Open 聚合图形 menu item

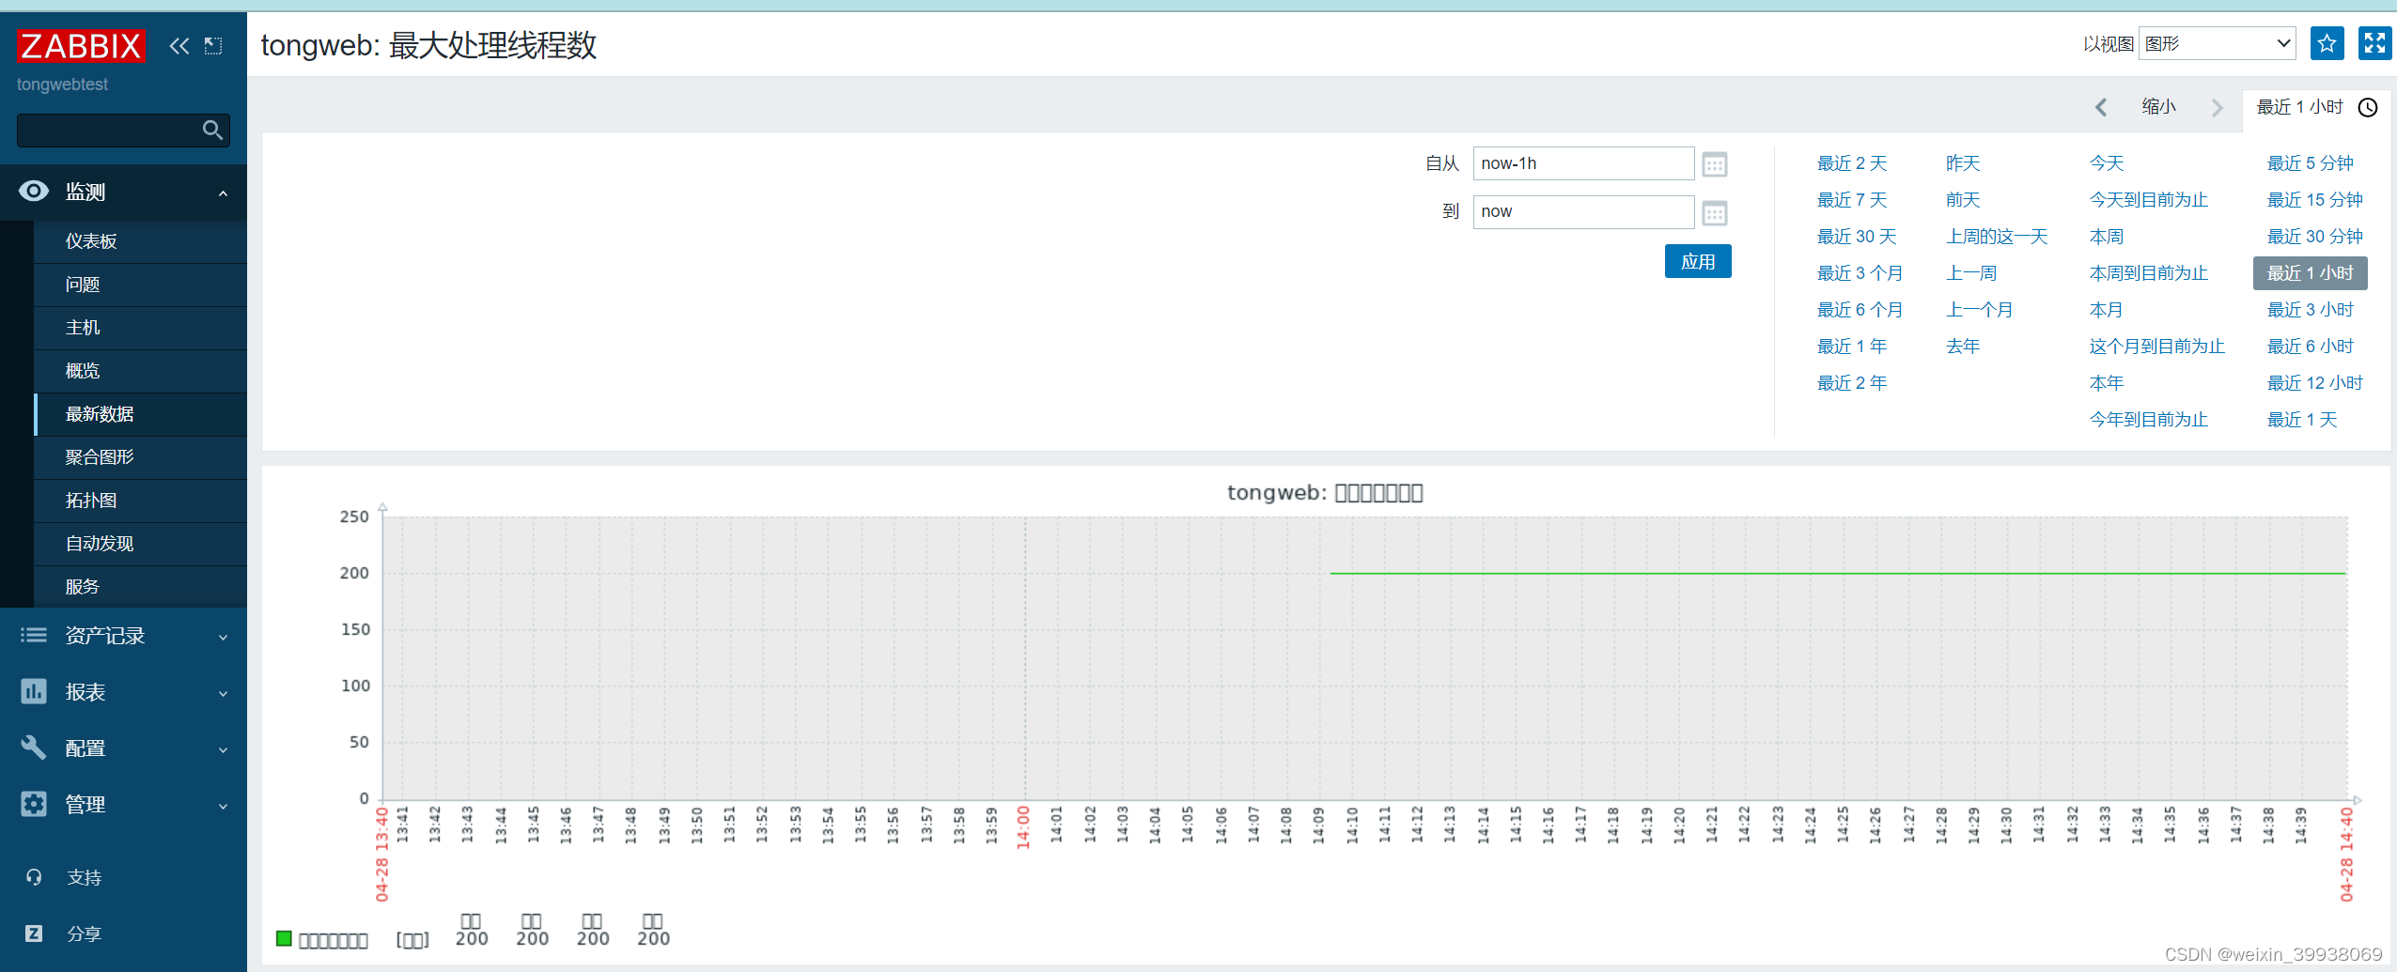click(140, 457)
